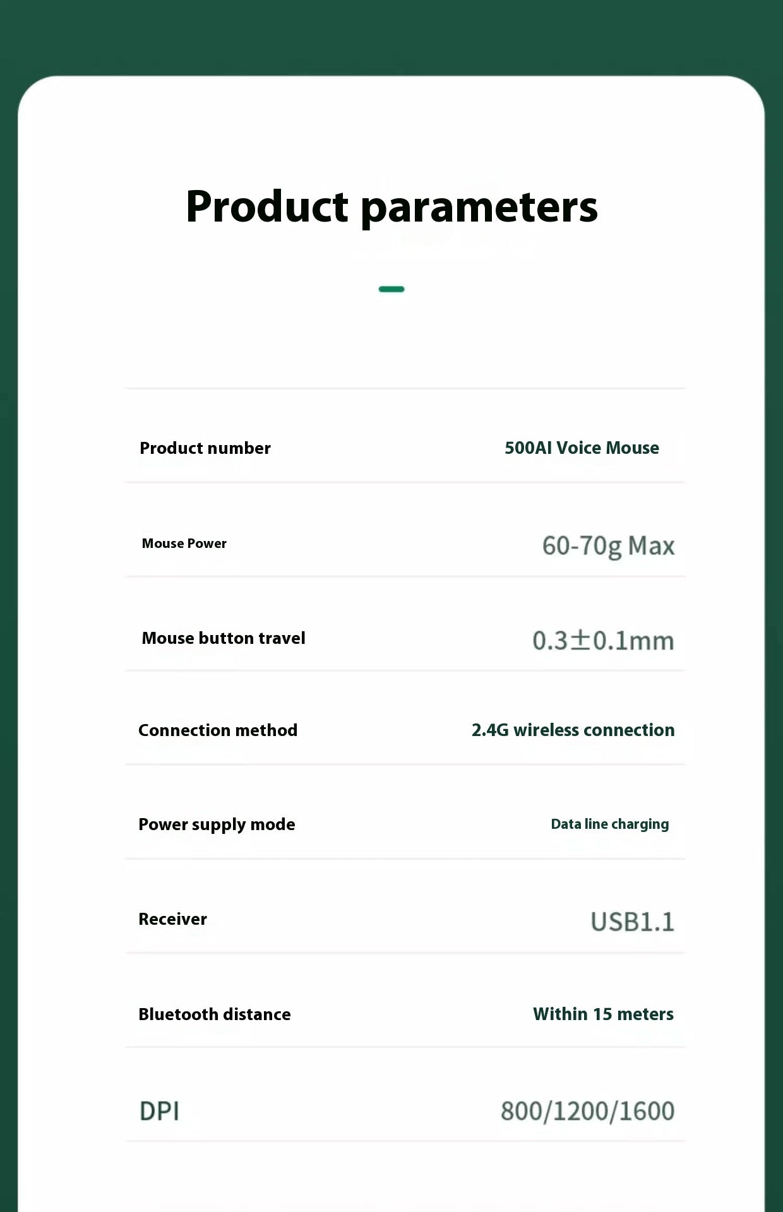Click the "2.4G wireless connection" value
Image resolution: width=783 pixels, height=1212 pixels.
coord(573,730)
